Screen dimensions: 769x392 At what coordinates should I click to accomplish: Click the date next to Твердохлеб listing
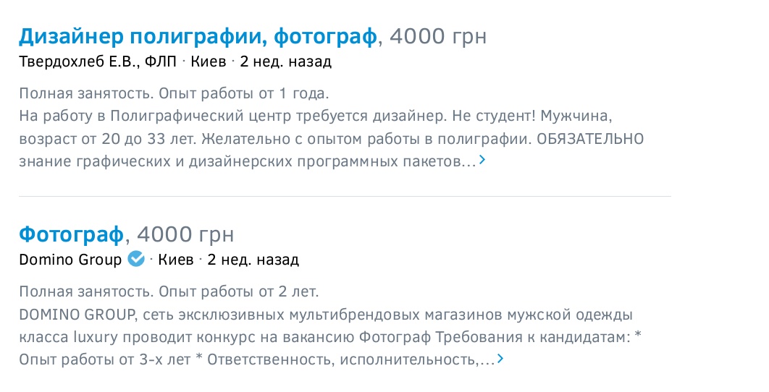(x=285, y=61)
